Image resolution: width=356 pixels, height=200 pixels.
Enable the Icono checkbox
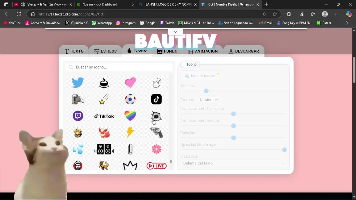pyautogui.click(x=184, y=64)
